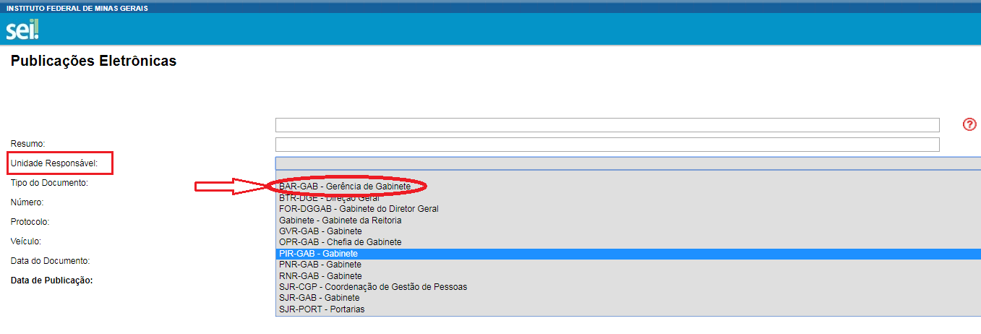Screen dimensions: 981x334
Task: Choose OPR-GAB - Chefia de Gabinete
Action: point(340,242)
